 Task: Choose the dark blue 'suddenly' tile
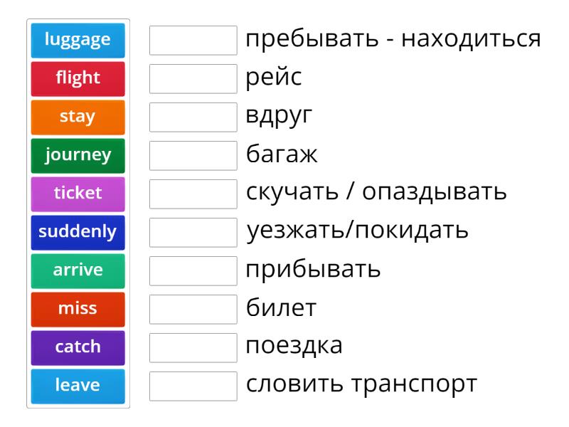(78, 232)
